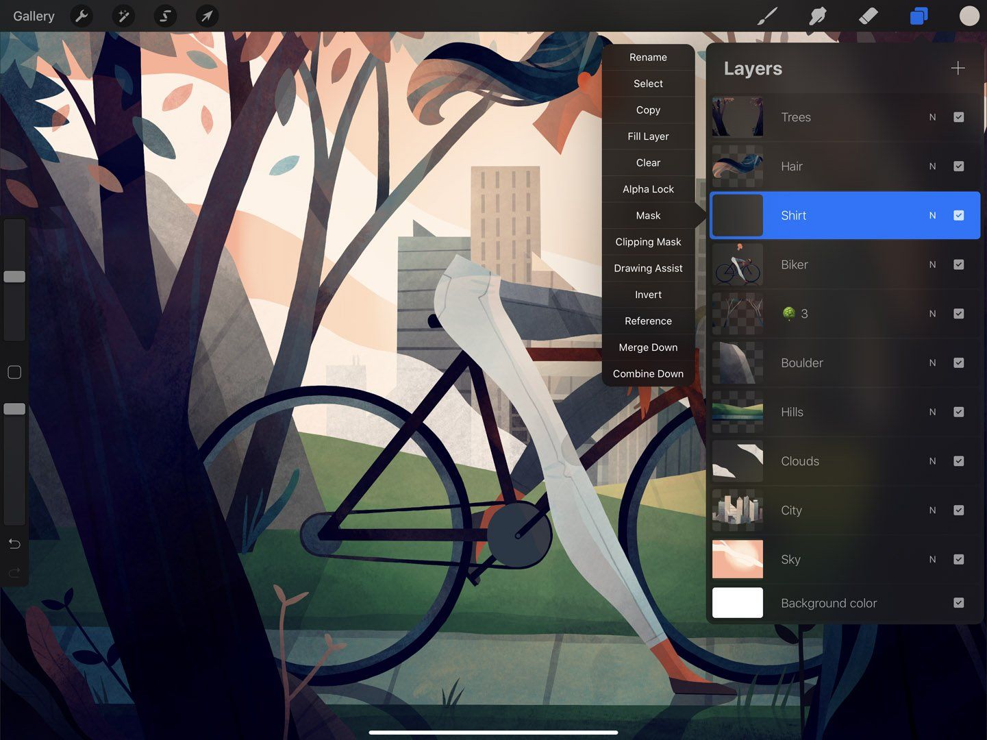Select the Smudge tool

pos(816,15)
